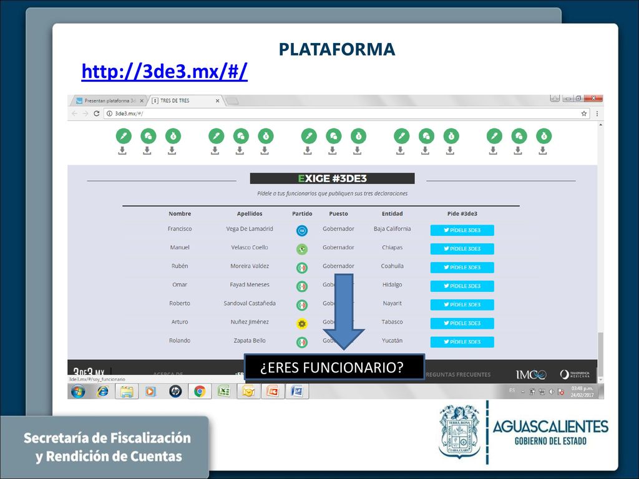This screenshot has width=639, height=479.
Task: Open a new tab in Chrome
Action: tap(232, 101)
